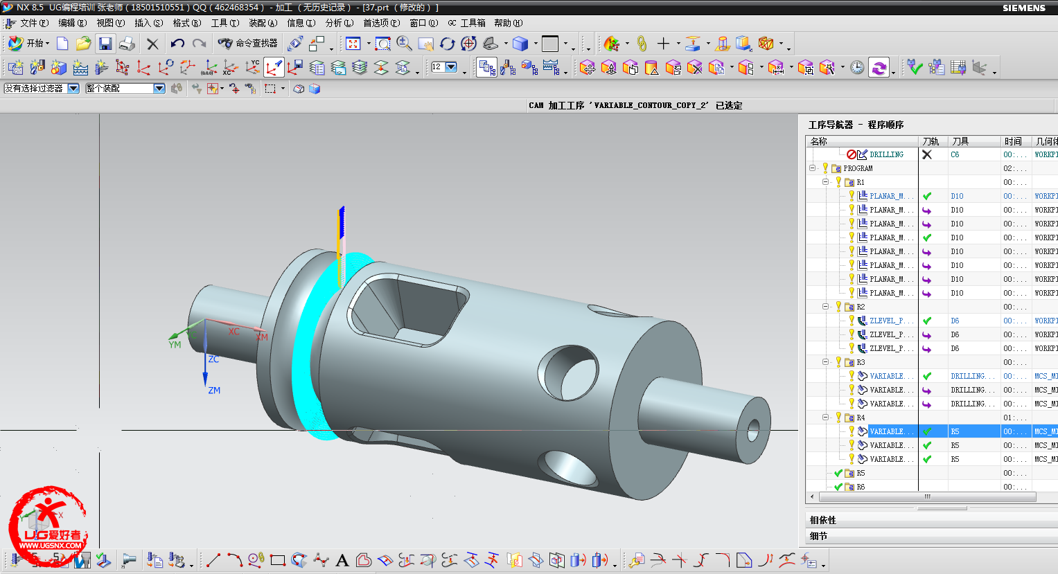
Task: Open the 开始 Start dropdown
Action: (29, 44)
